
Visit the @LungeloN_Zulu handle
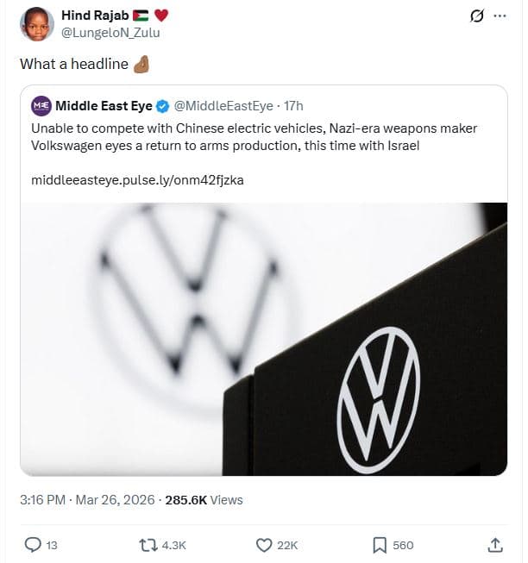110,33
